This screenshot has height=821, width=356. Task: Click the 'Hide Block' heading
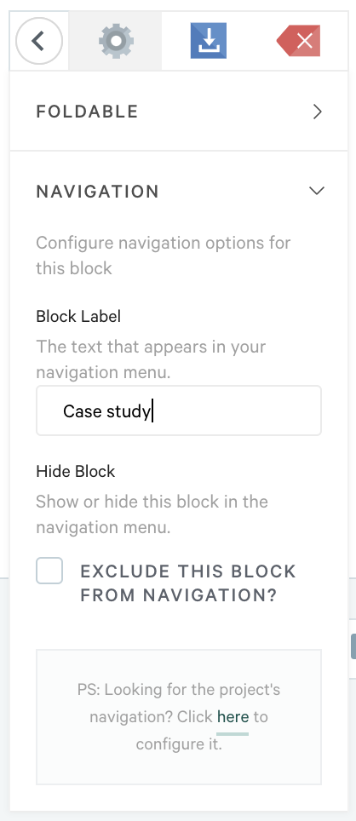76,471
